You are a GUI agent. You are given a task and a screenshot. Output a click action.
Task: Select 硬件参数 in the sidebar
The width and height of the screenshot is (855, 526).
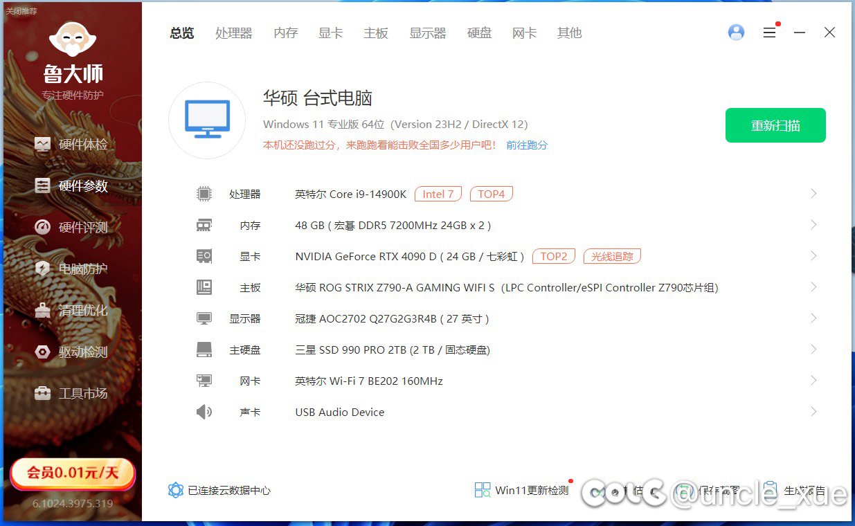coord(71,186)
